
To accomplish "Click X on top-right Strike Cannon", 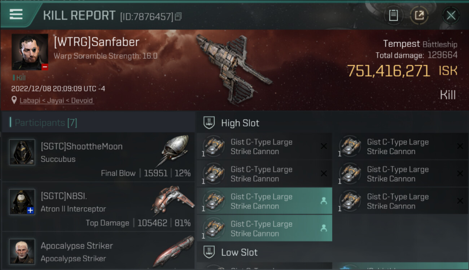I will (460, 146).
